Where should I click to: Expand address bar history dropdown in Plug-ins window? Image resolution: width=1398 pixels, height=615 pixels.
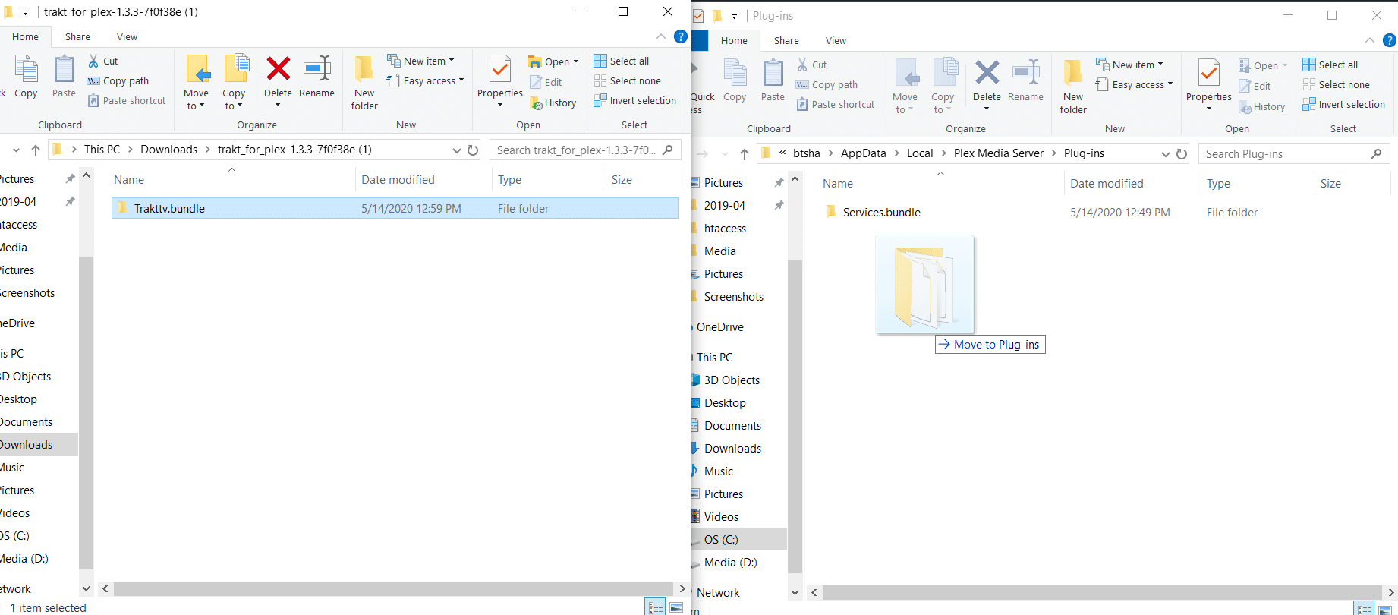point(1165,153)
